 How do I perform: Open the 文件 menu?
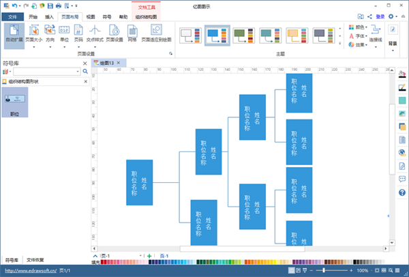(x=12, y=16)
